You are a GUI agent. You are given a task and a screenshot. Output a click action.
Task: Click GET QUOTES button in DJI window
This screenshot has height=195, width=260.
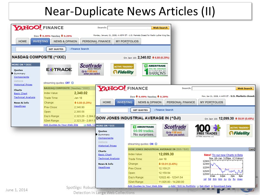tap(140, 110)
